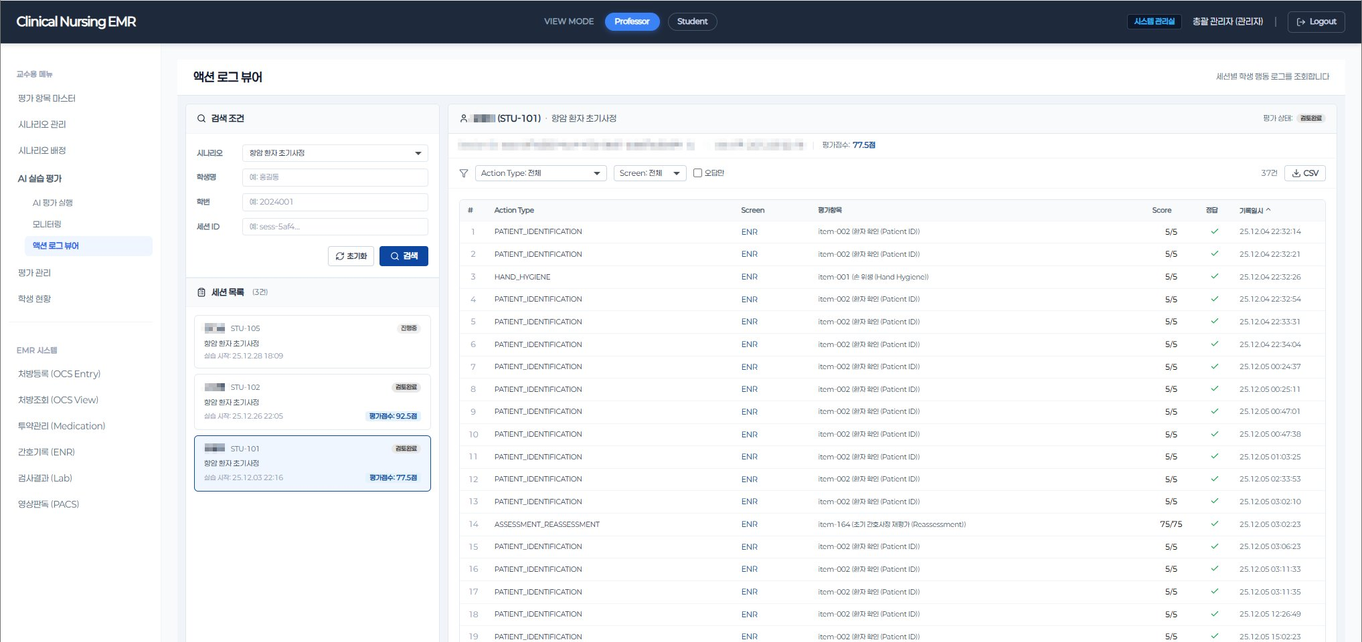Click the user icon beside STU-101 header

[x=464, y=118]
